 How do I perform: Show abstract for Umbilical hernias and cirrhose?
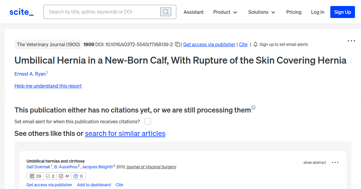pos(314,163)
